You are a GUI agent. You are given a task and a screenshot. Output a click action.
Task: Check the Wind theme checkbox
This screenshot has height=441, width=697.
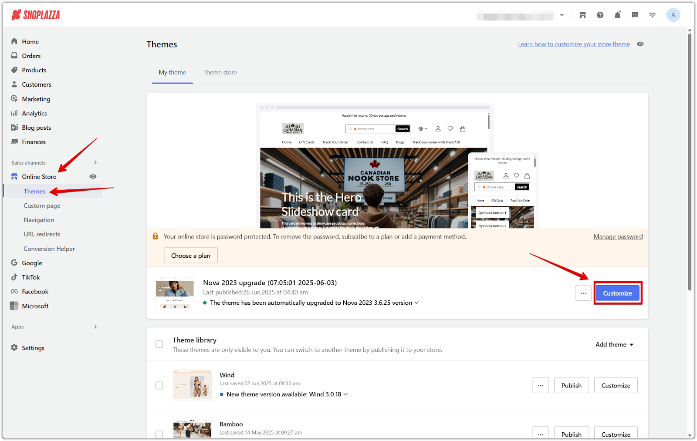click(159, 386)
